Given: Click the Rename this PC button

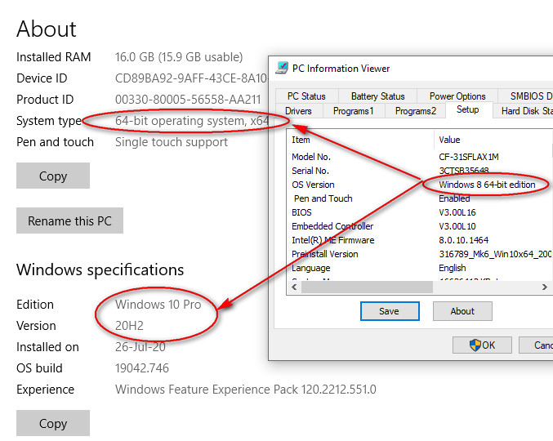Looking at the screenshot, I should (69, 220).
